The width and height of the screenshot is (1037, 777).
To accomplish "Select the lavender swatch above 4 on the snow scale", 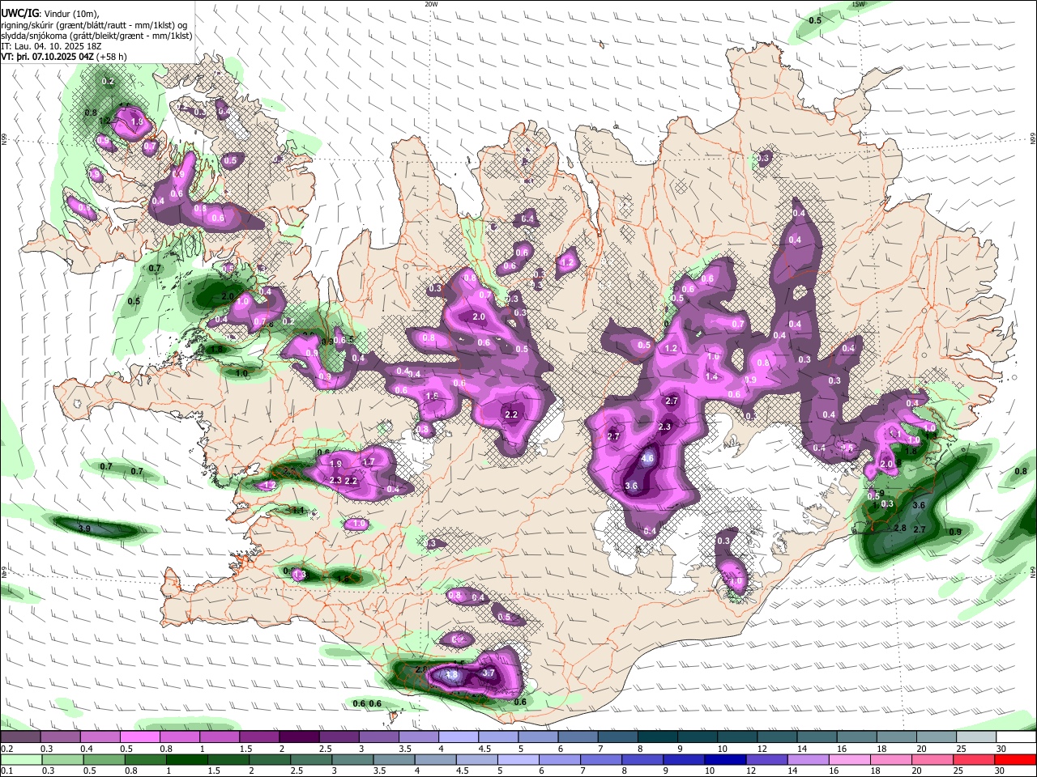I will [459, 737].
